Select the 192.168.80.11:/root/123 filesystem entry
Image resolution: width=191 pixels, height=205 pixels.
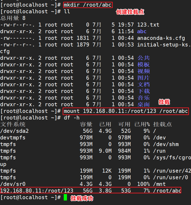pos(37,191)
